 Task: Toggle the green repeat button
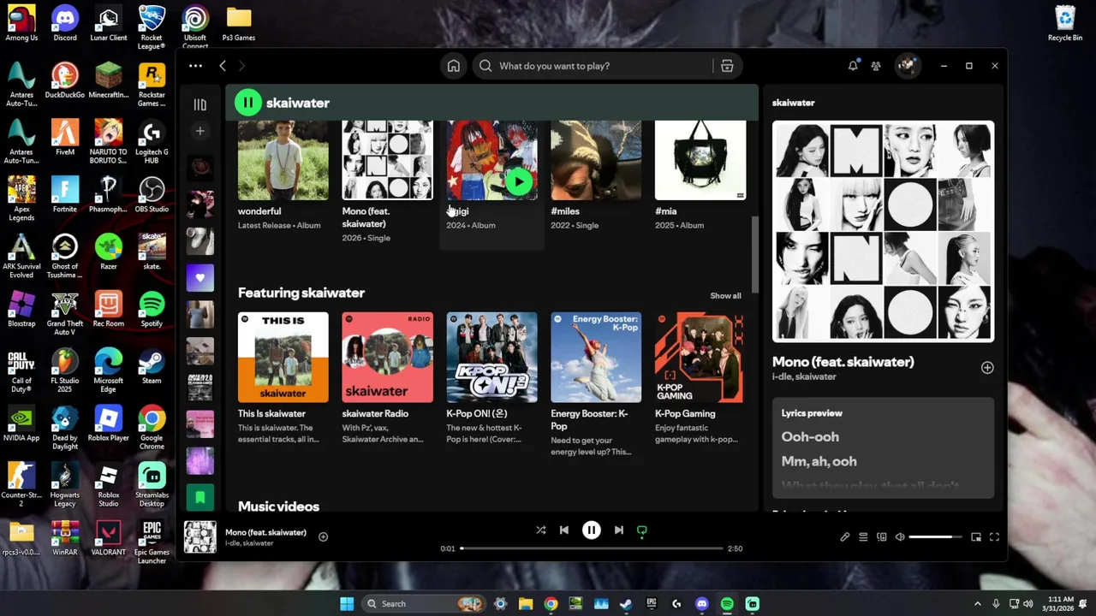(642, 530)
